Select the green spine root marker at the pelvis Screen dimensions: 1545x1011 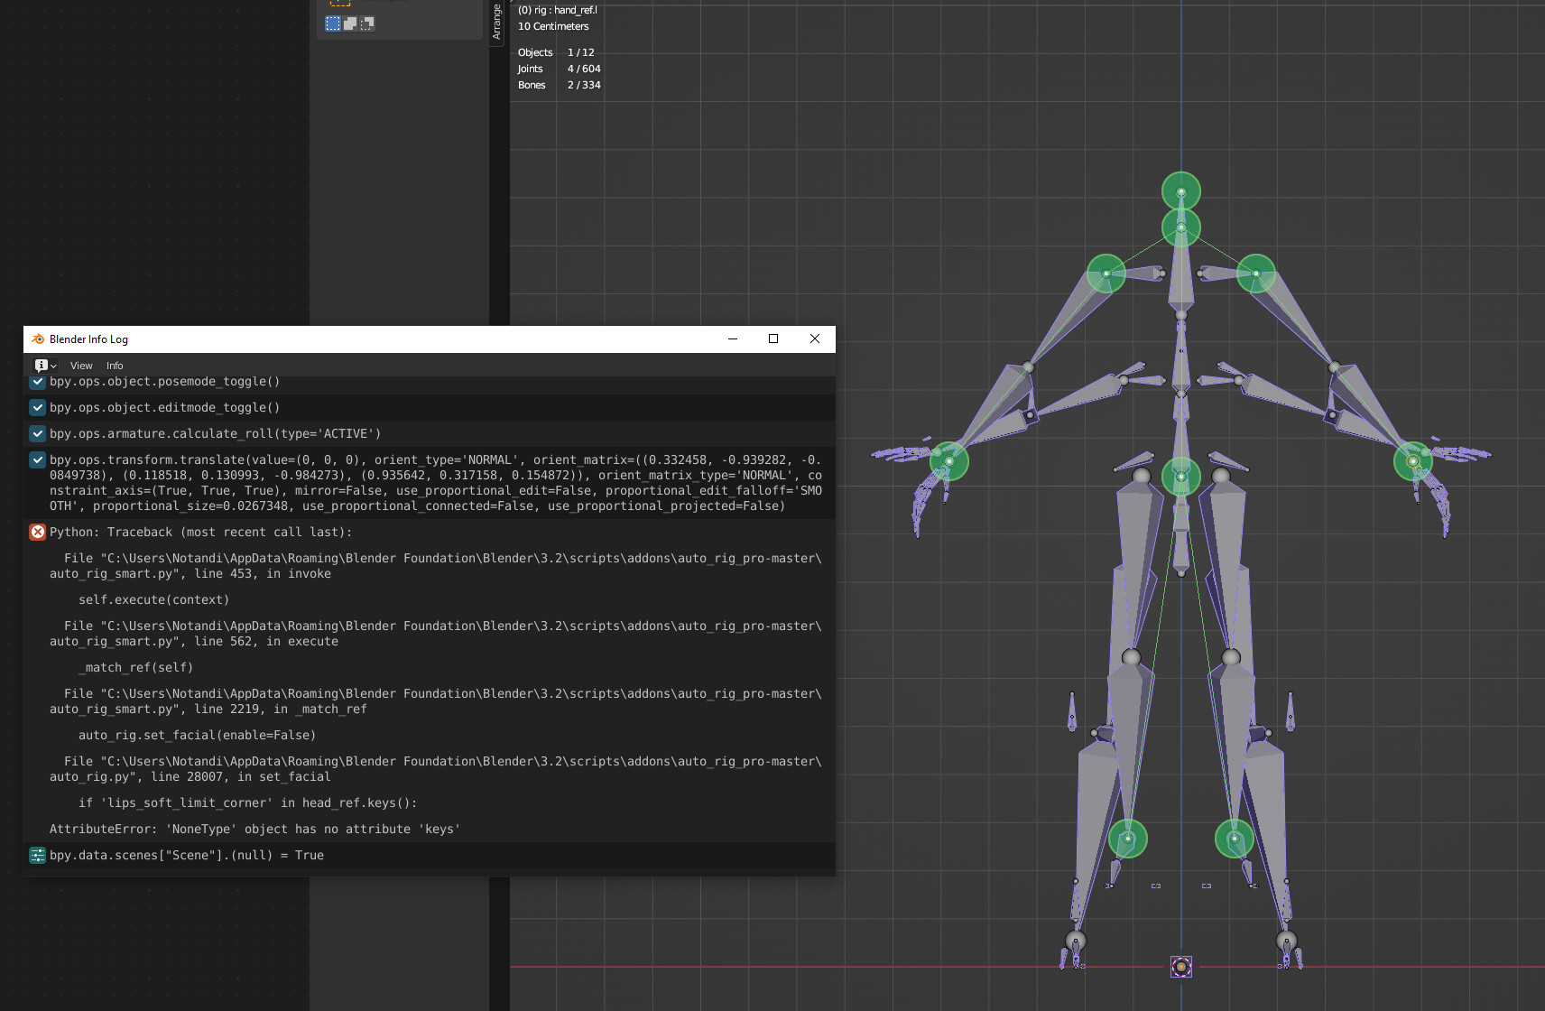point(1181,477)
